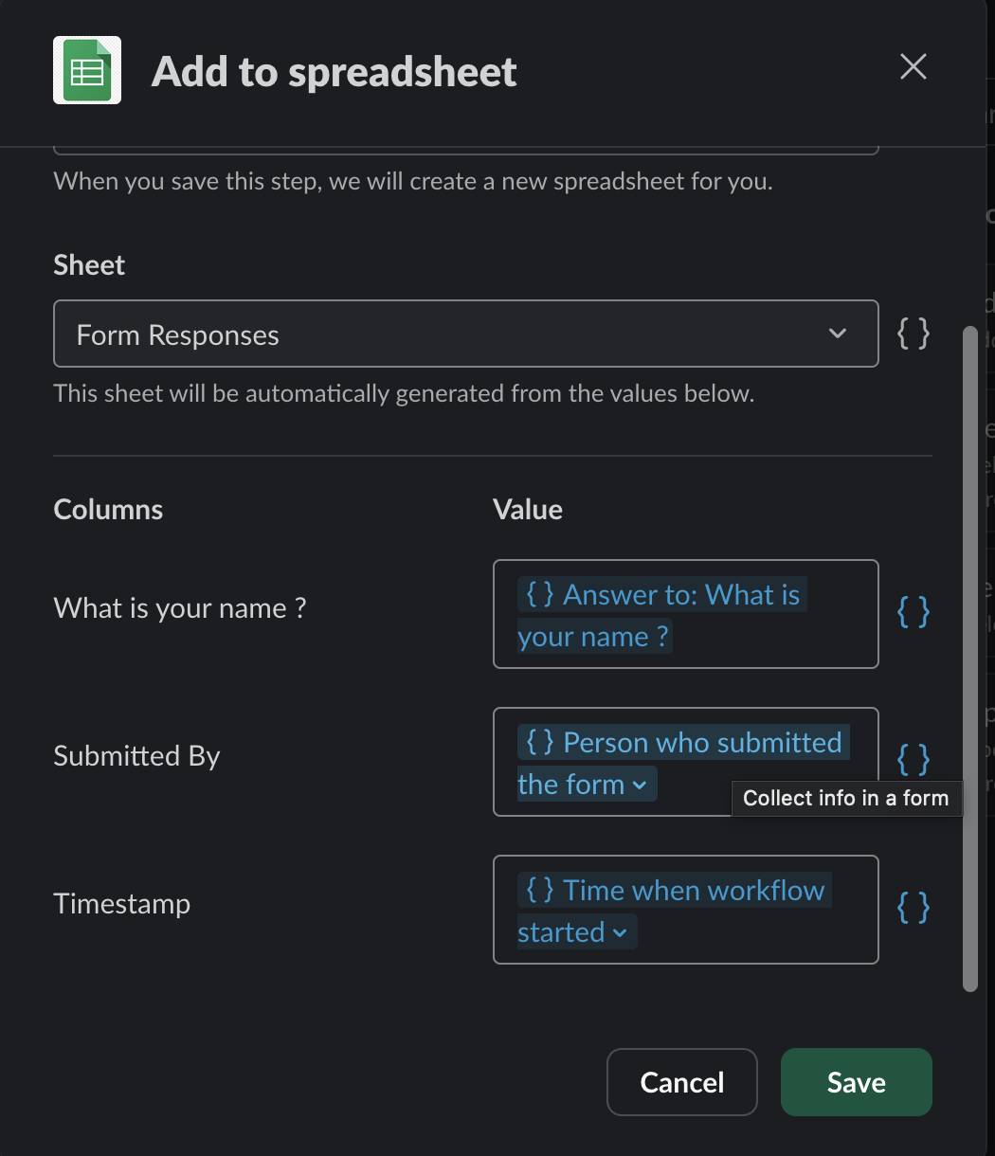Expand the Time when workflow started token
995x1156 pixels.
click(x=620, y=933)
